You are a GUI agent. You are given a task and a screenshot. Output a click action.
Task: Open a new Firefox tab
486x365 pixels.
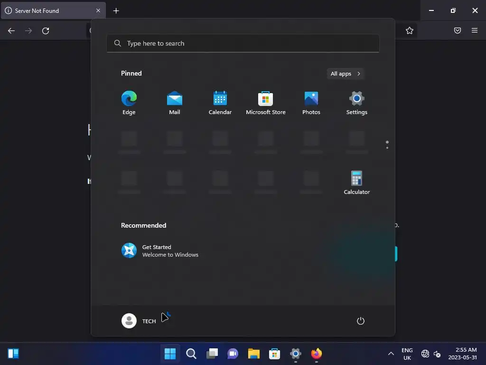(x=116, y=11)
